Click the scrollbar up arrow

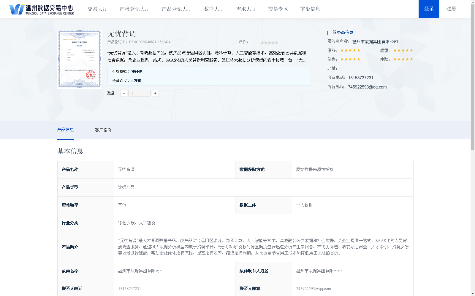473,2
